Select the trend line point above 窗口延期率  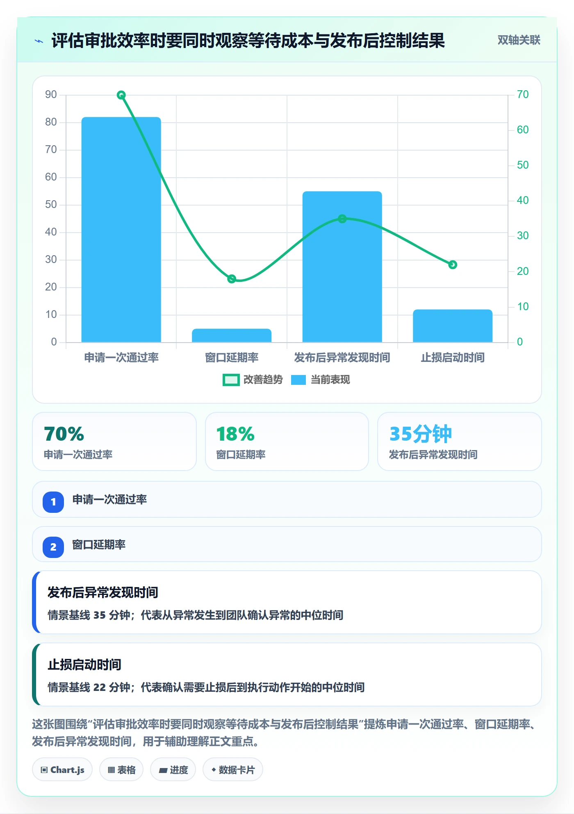[x=232, y=279]
